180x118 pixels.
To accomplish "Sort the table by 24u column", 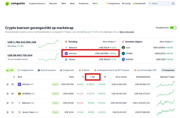I will [93, 77].
